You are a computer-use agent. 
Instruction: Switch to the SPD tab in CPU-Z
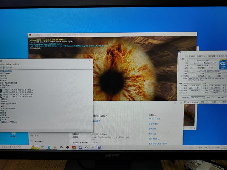point(205,56)
